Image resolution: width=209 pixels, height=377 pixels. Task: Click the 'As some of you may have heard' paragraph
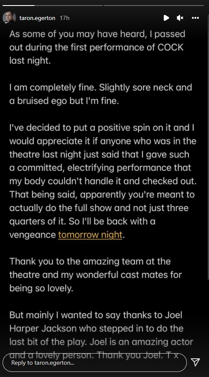(97, 47)
